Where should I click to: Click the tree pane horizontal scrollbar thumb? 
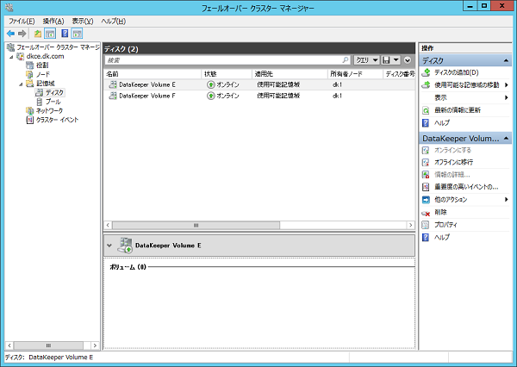(48, 345)
